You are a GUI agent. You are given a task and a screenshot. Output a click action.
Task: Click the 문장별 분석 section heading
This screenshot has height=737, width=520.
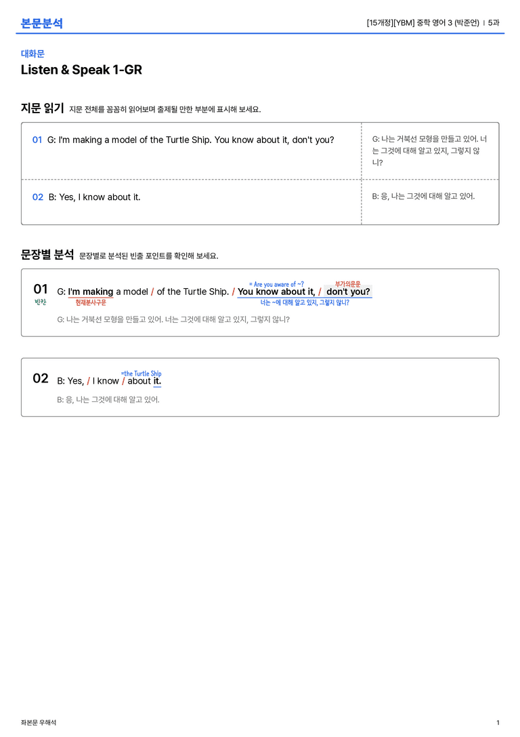pyautogui.click(x=47, y=255)
